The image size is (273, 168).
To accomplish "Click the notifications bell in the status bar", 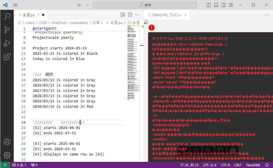I will pyautogui.click(x=266, y=165).
